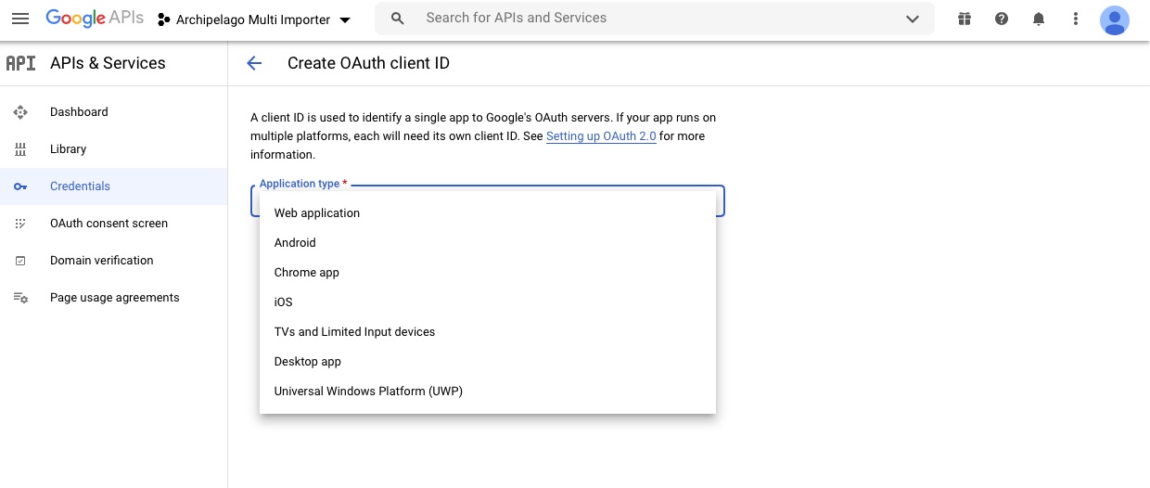Screen dimensions: 1150x488
Task: Click the user account avatar
Action: (1114, 19)
